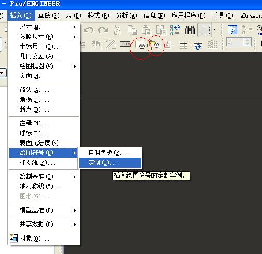Click the branching nodes icon
The image size is (262, 254).
(x=247, y=29)
